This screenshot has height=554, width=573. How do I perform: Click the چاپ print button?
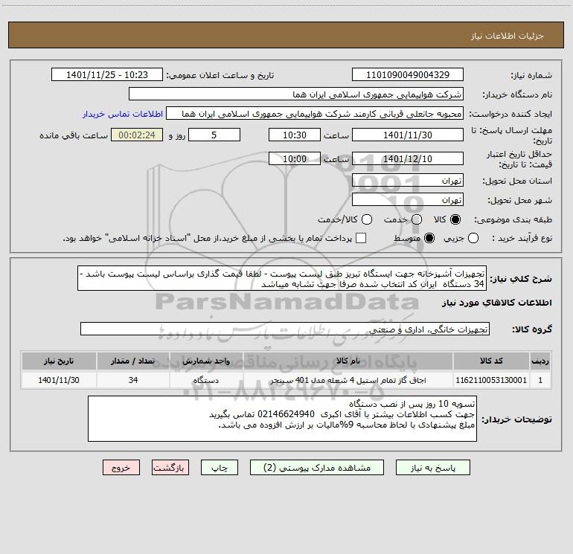pyautogui.click(x=220, y=468)
